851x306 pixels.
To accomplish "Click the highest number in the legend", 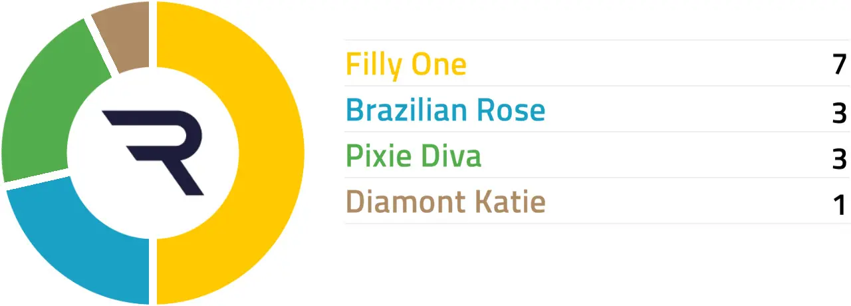I will point(839,65).
